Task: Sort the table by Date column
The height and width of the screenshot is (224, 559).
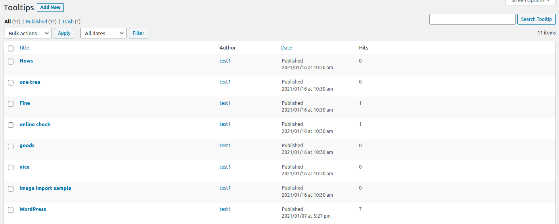Action: (287, 48)
